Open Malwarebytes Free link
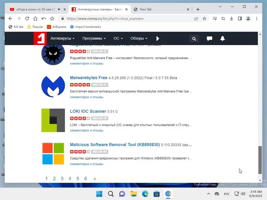Screen dimensions: 267x200 [x=89, y=78]
